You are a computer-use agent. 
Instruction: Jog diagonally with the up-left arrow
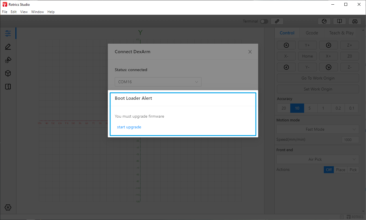click(x=286, y=45)
